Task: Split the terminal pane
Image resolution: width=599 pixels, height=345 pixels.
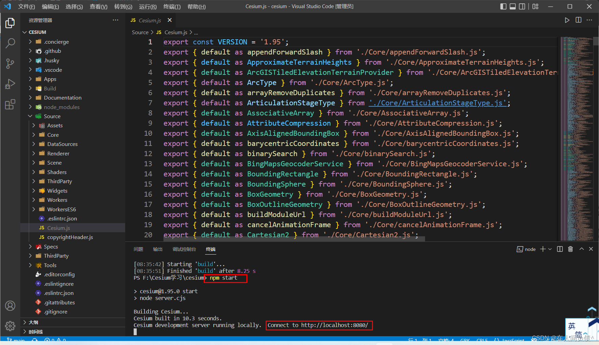Action: 560,249
